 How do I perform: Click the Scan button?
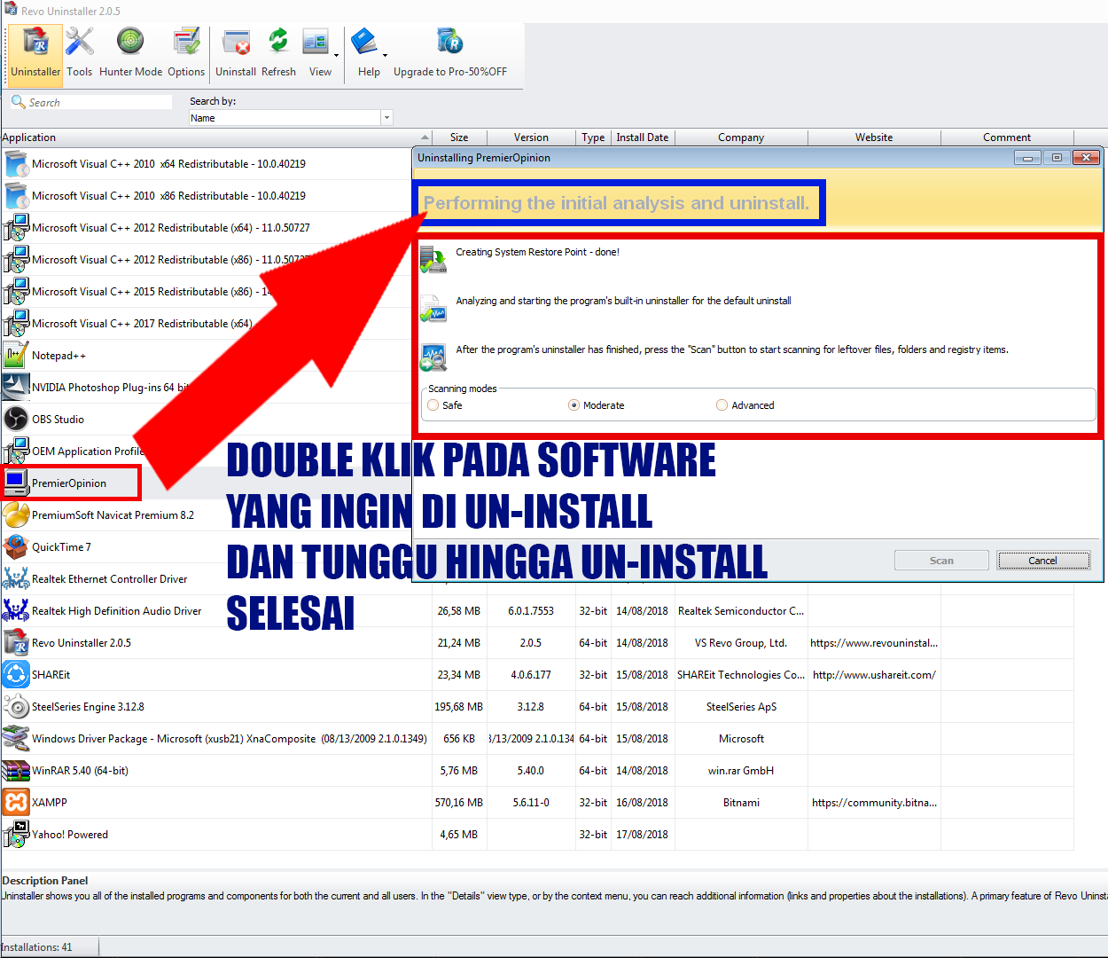pyautogui.click(x=941, y=561)
